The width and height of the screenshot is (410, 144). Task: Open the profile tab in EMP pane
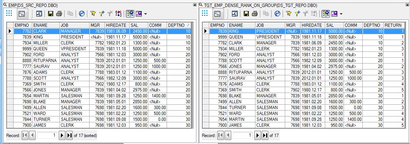(x=22, y=14)
